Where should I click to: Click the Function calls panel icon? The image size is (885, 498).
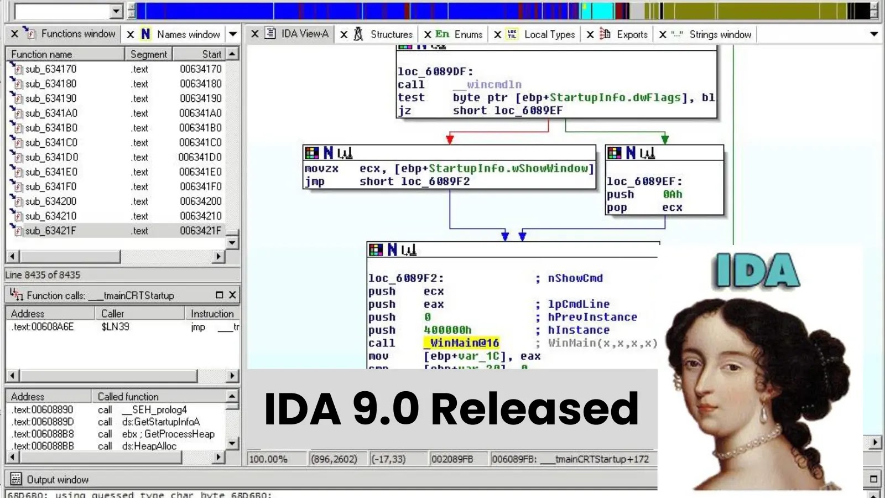pyautogui.click(x=16, y=295)
